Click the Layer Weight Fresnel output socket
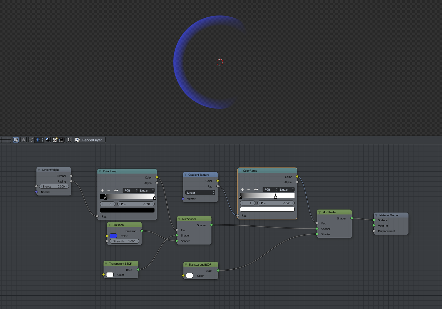The width and height of the screenshot is (442, 309). [71, 176]
